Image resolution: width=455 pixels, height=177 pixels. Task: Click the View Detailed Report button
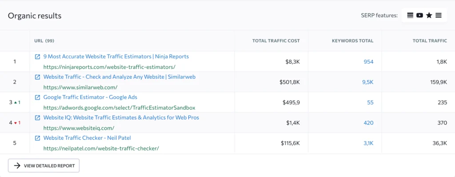[44, 166]
